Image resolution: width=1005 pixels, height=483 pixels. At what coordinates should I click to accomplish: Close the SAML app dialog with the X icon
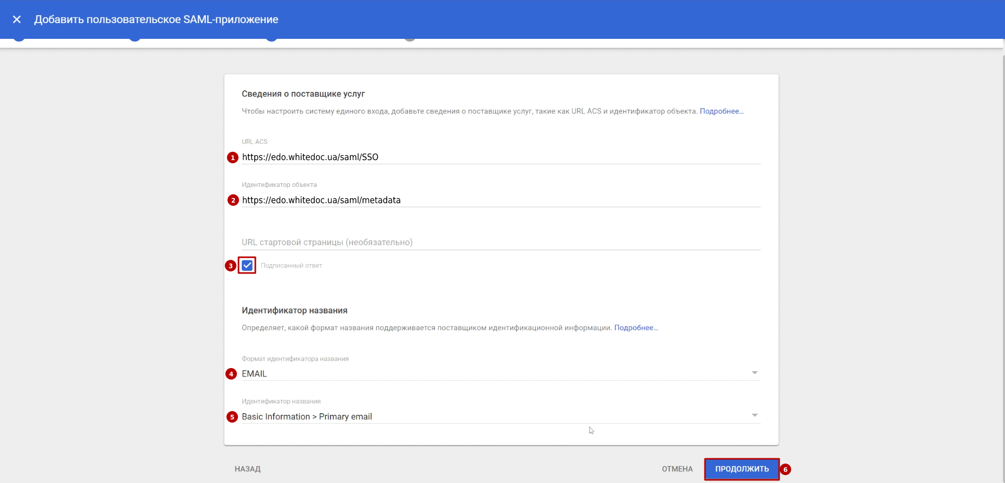[x=17, y=19]
